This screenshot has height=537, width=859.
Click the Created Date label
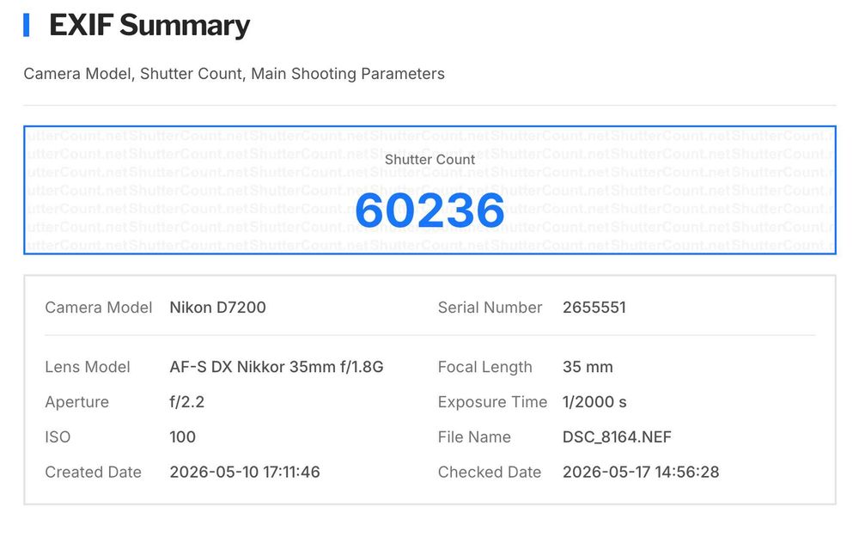pyautogui.click(x=93, y=472)
